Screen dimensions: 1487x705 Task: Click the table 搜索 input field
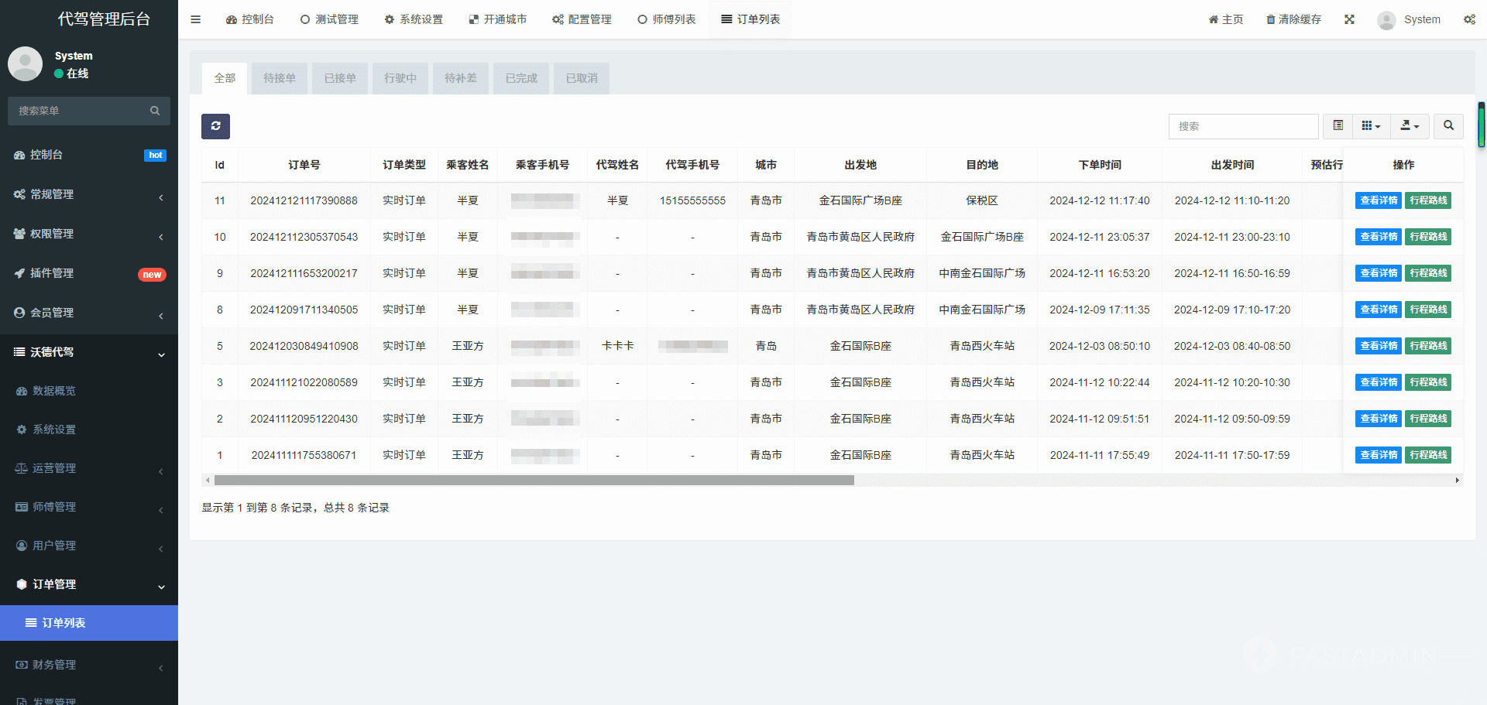tap(1243, 126)
